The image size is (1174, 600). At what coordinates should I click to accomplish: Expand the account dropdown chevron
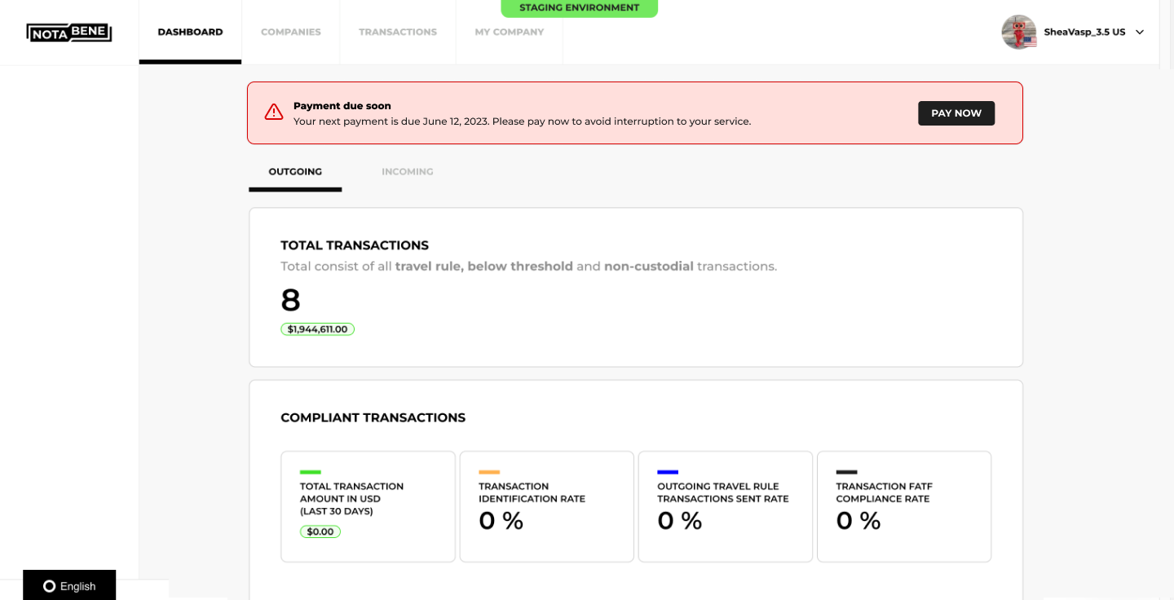[x=1140, y=33]
